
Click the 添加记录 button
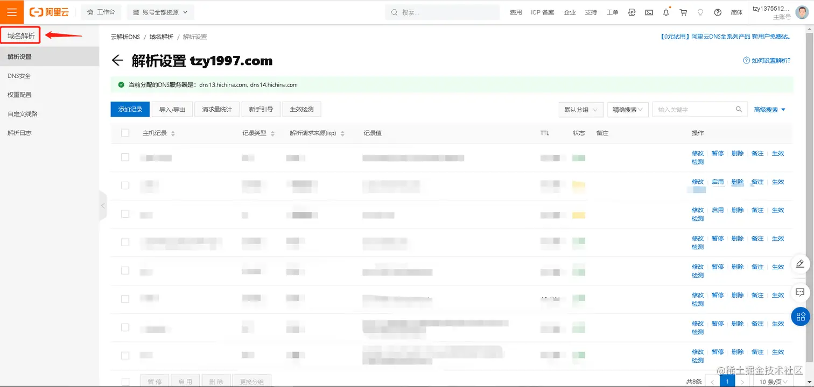click(130, 109)
